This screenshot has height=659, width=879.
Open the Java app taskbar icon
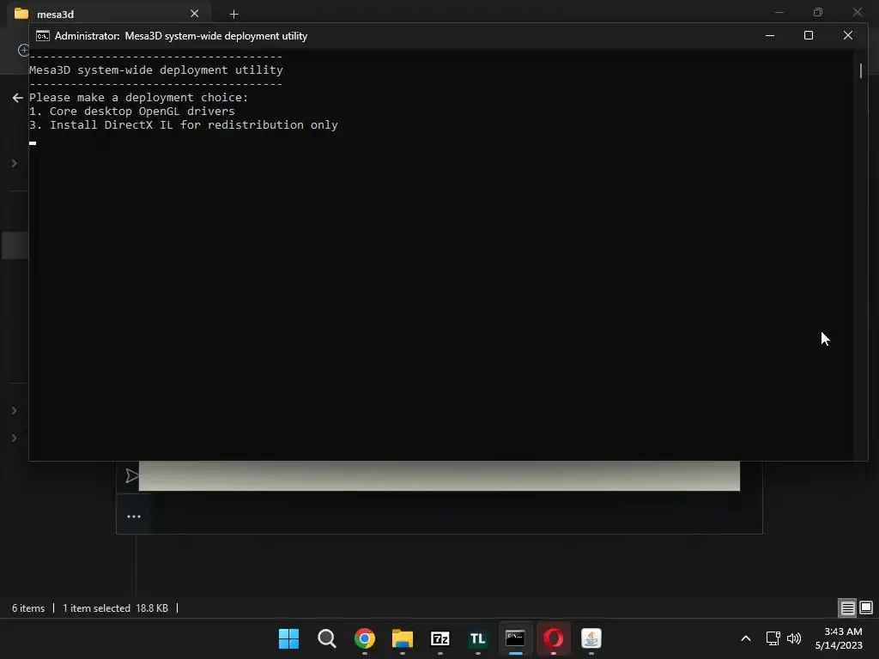tap(591, 638)
